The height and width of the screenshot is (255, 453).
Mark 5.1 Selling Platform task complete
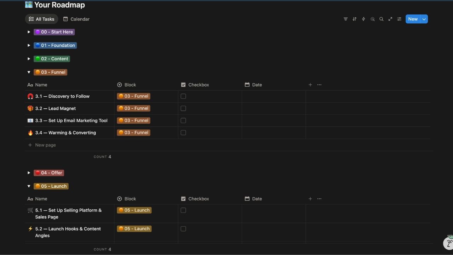click(183, 210)
